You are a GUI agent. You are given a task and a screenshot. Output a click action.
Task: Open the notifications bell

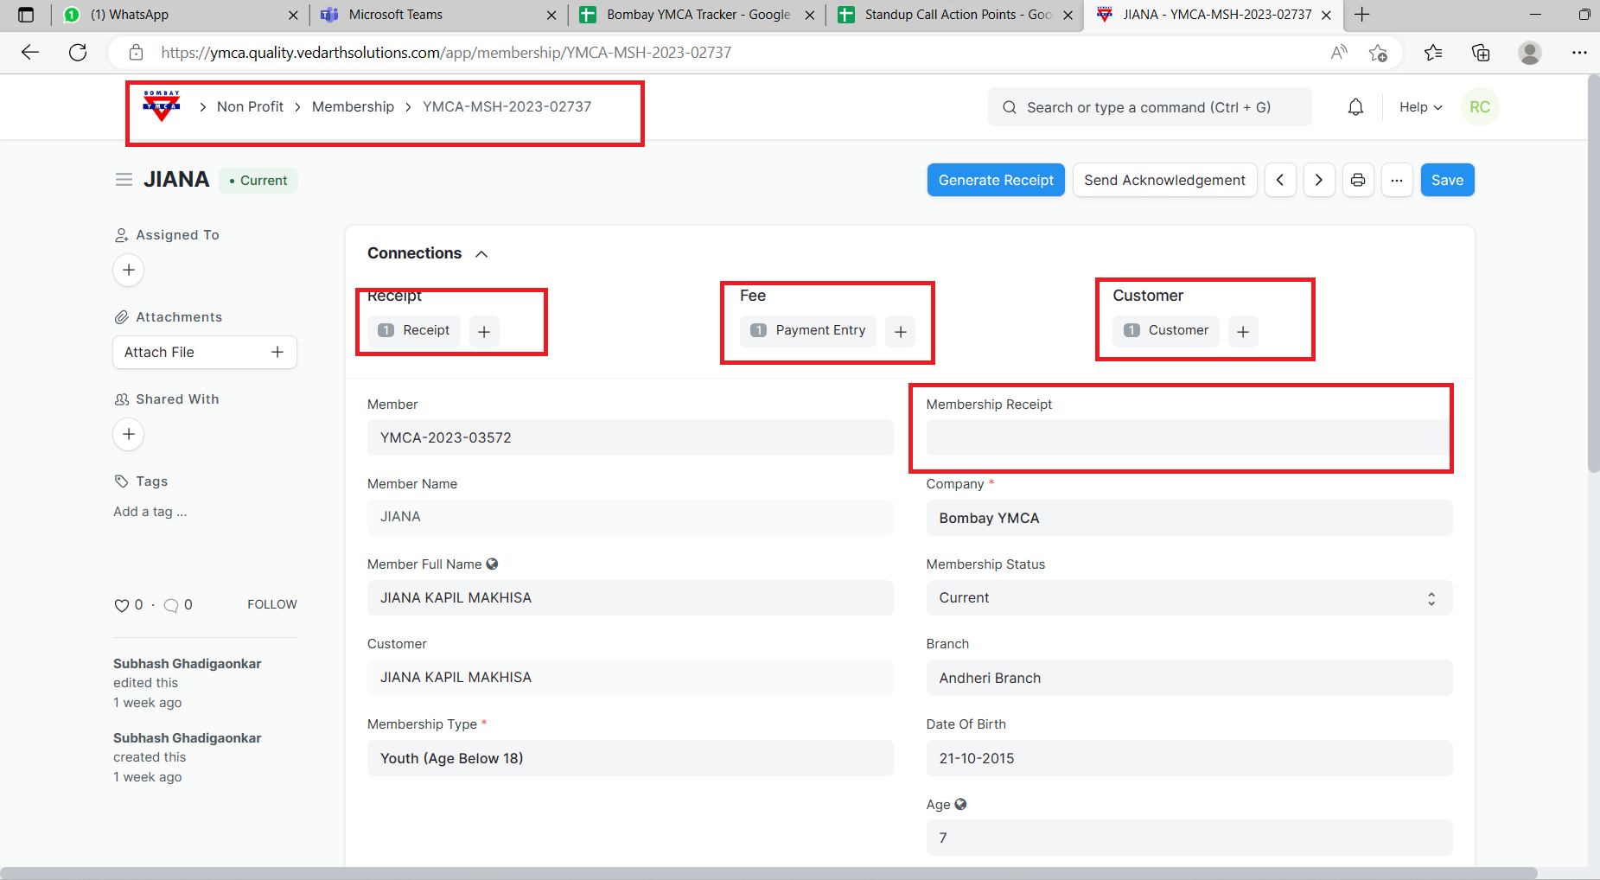coord(1355,107)
